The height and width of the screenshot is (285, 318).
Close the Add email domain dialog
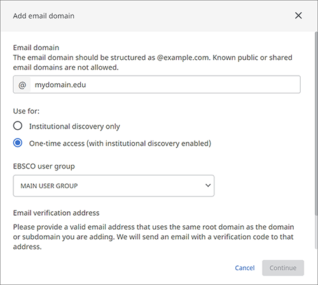pyautogui.click(x=298, y=15)
